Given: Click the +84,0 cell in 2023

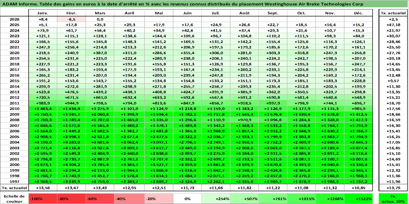Looking at the screenshot, I should pos(358,36).
